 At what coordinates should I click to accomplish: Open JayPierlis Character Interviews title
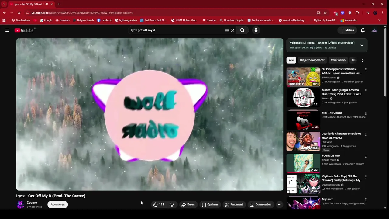pos(341,136)
